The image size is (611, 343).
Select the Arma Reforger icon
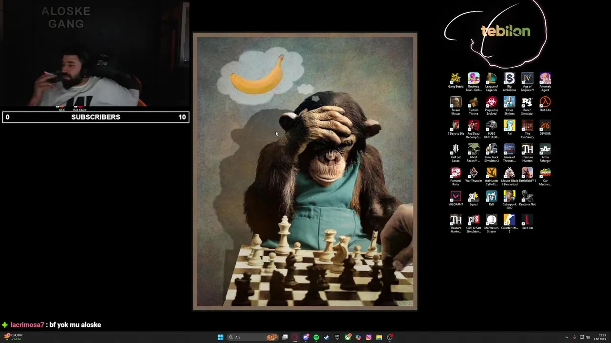[545, 153]
